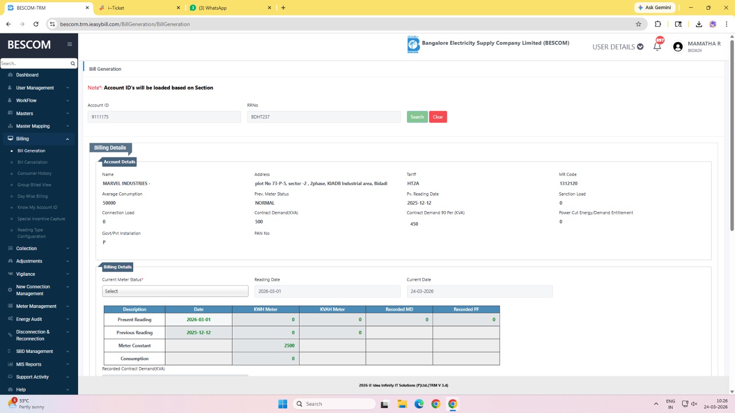Click the search magnifier in sidebar
The height and width of the screenshot is (413, 735).
(73, 64)
